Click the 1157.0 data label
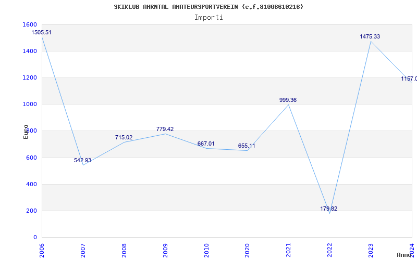Image resolution: width=417 pixels, height=260 pixels. (x=409, y=79)
